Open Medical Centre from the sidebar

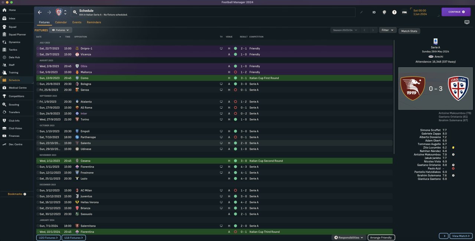pyautogui.click(x=17, y=88)
